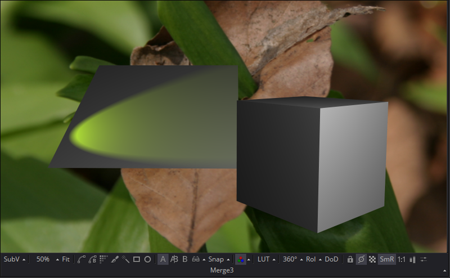Viewport: 450px width, 278px height.
Task: Lock the viewer with padlock icon
Action: click(350, 259)
